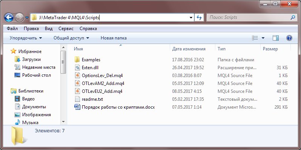This screenshot has width=301, height=150.
Task: Open help with the blue question icon
Action: pos(289,38)
